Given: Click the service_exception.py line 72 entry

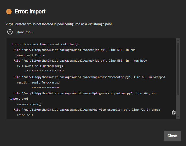Looking at the screenshot, I should [x=87, y=110].
